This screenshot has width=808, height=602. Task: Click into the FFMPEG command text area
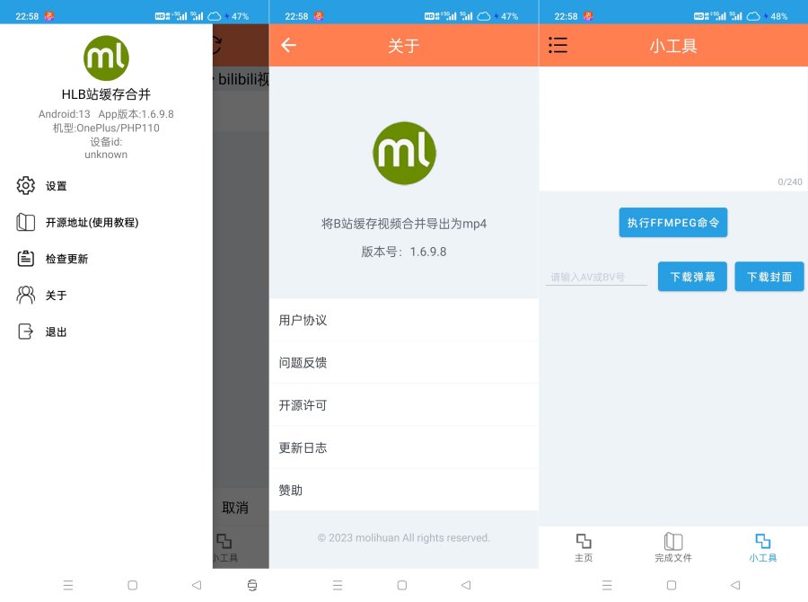673,126
